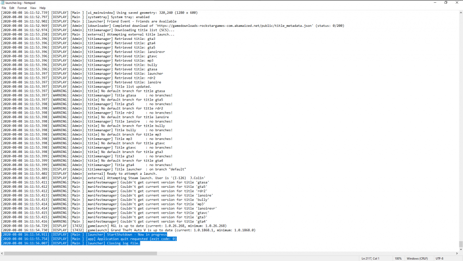Click the 100% zoom status entry
Image resolution: width=463 pixels, height=261 pixels.
coord(398,258)
